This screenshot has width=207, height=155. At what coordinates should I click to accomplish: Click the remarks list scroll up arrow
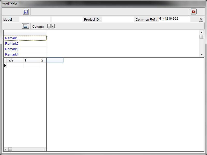[x=202, y=33]
